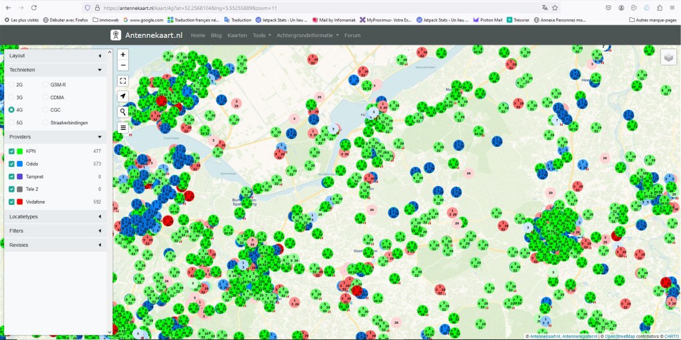Open the map search magnifier tool
This screenshot has width=681, height=340.
[x=123, y=112]
